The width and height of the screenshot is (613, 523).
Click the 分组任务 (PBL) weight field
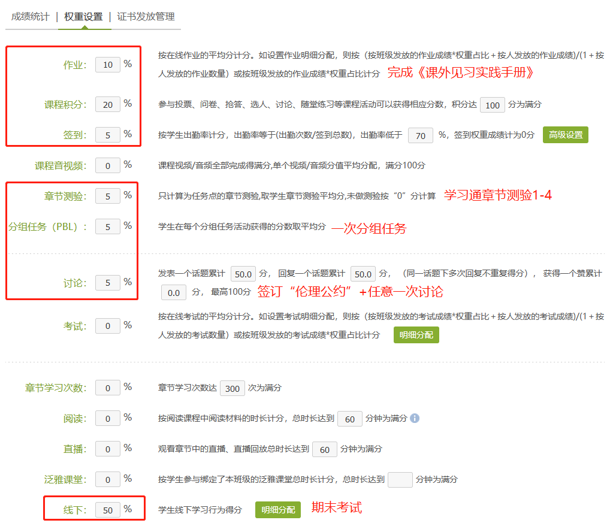(x=107, y=226)
